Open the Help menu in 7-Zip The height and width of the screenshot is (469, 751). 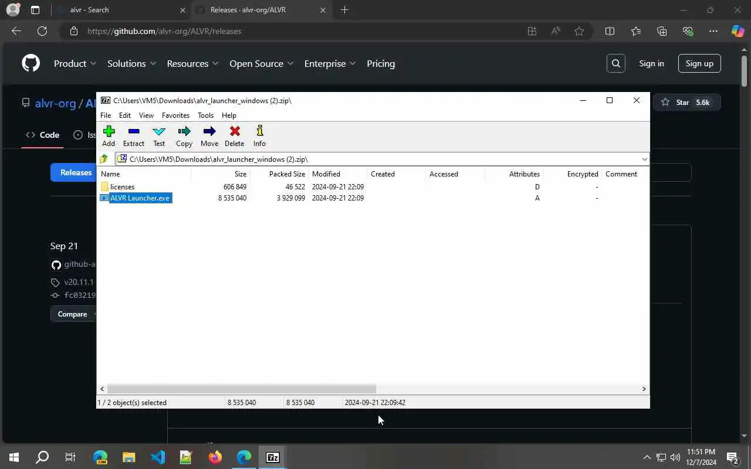(x=229, y=115)
